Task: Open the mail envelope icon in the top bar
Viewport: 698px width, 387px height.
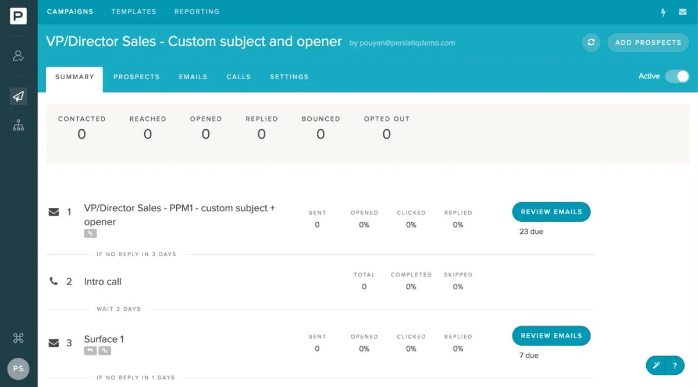Action: (682, 12)
